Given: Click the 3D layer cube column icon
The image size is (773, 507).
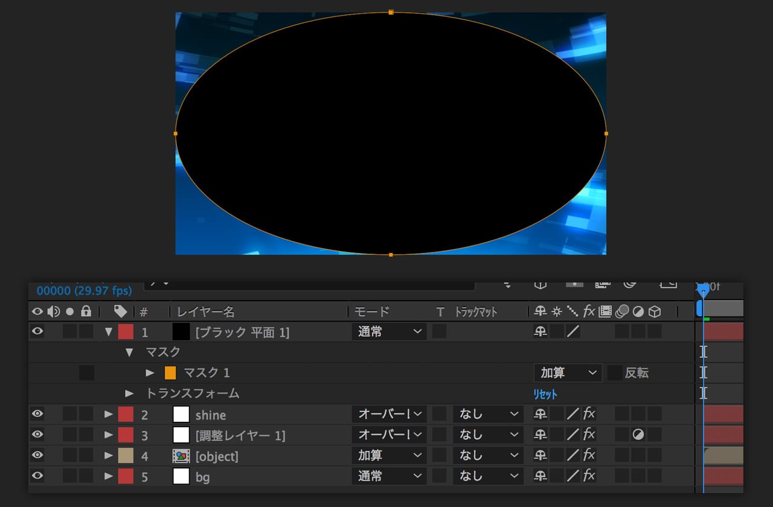Looking at the screenshot, I should click(x=654, y=311).
